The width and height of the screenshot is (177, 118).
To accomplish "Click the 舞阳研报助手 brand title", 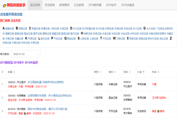I will [16, 5].
